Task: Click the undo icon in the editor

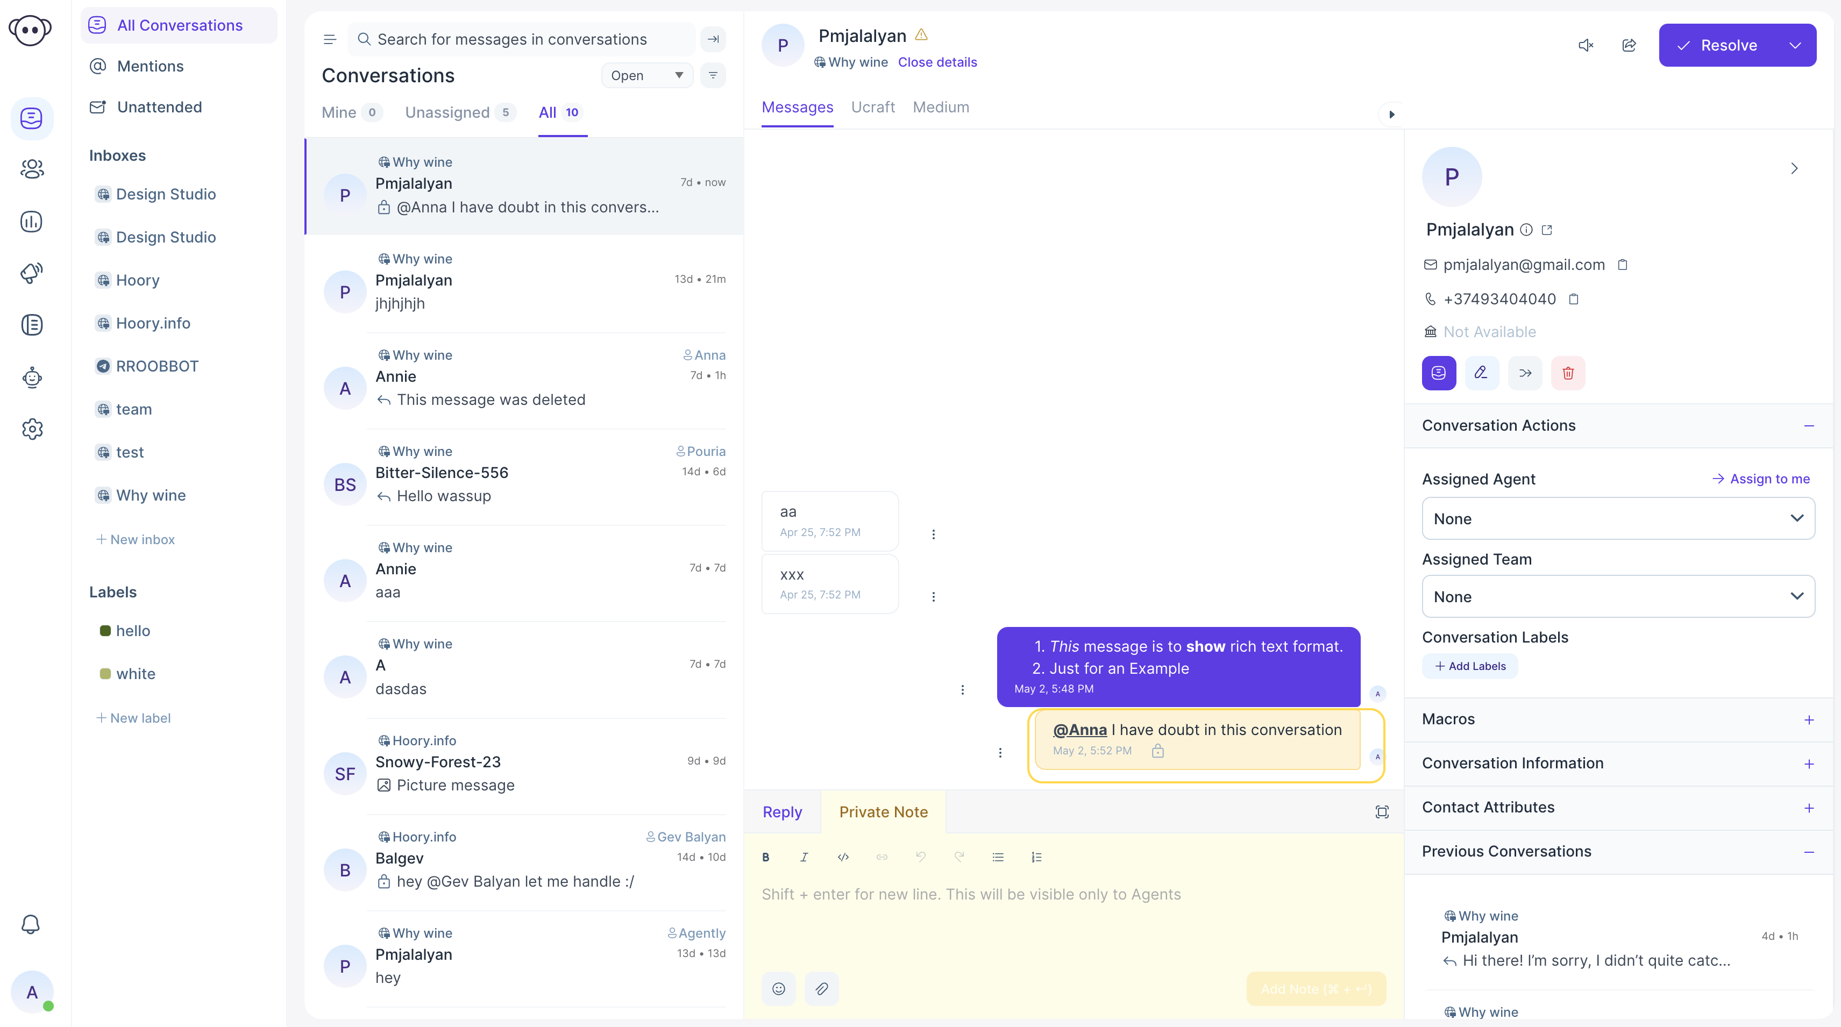Action: (x=921, y=857)
